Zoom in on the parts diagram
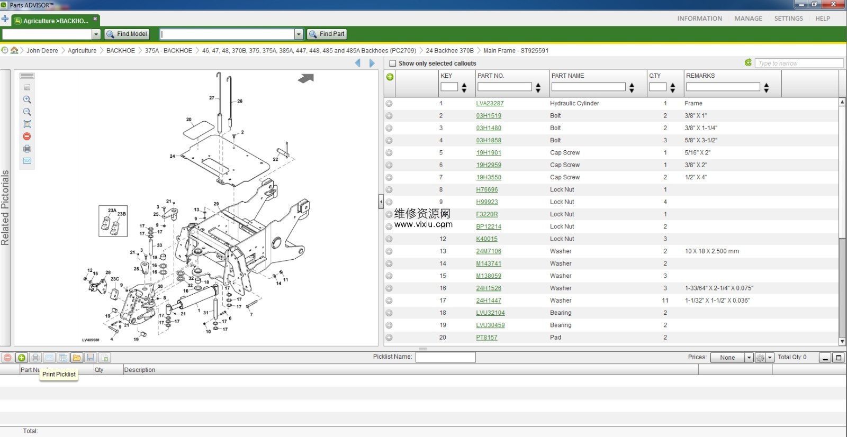847x437 pixels. 27,99
